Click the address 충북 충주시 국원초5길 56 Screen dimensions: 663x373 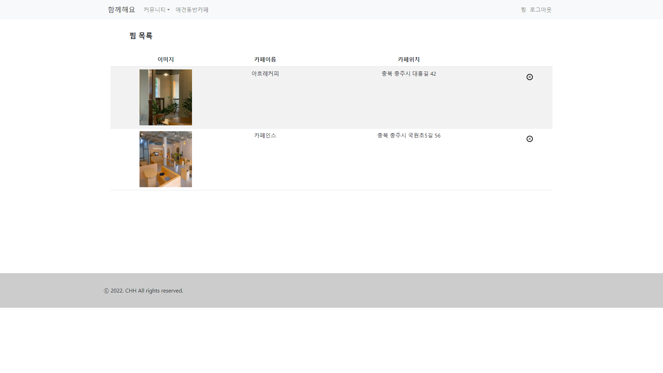coord(409,135)
